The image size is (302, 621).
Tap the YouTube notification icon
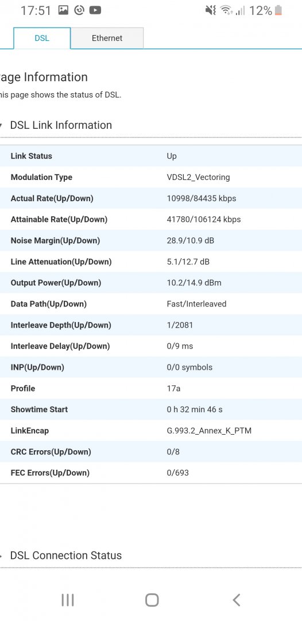[95, 10]
